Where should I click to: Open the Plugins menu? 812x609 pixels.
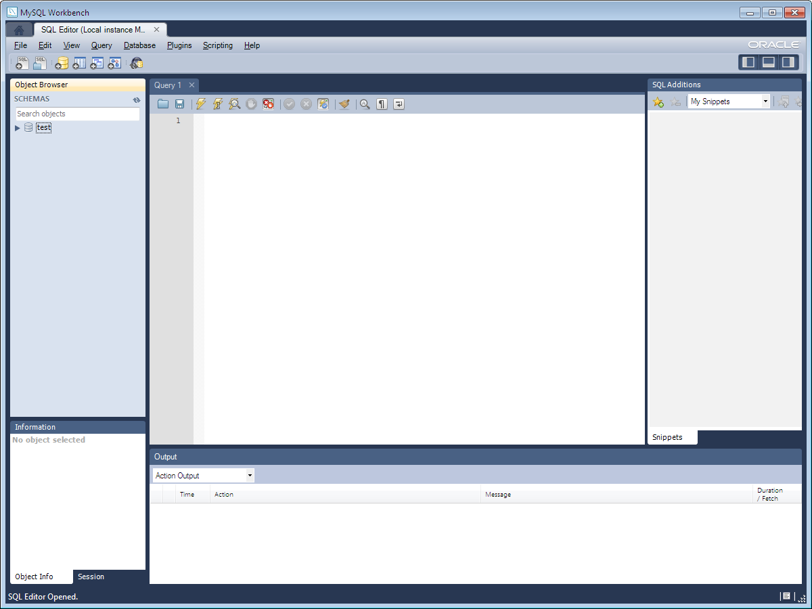click(x=179, y=45)
